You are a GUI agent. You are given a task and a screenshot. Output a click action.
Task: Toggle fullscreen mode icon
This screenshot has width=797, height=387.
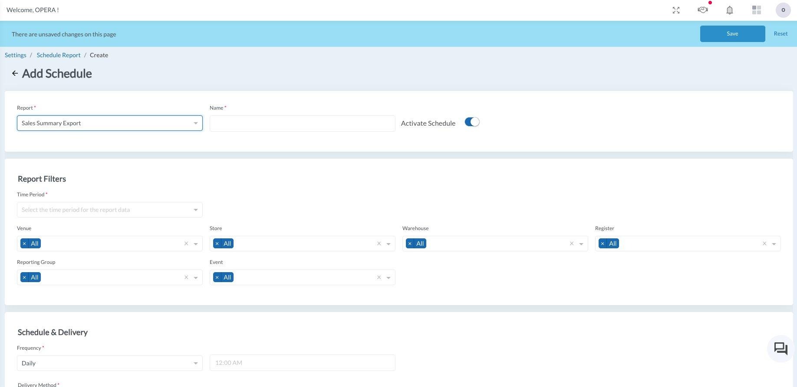(x=676, y=10)
